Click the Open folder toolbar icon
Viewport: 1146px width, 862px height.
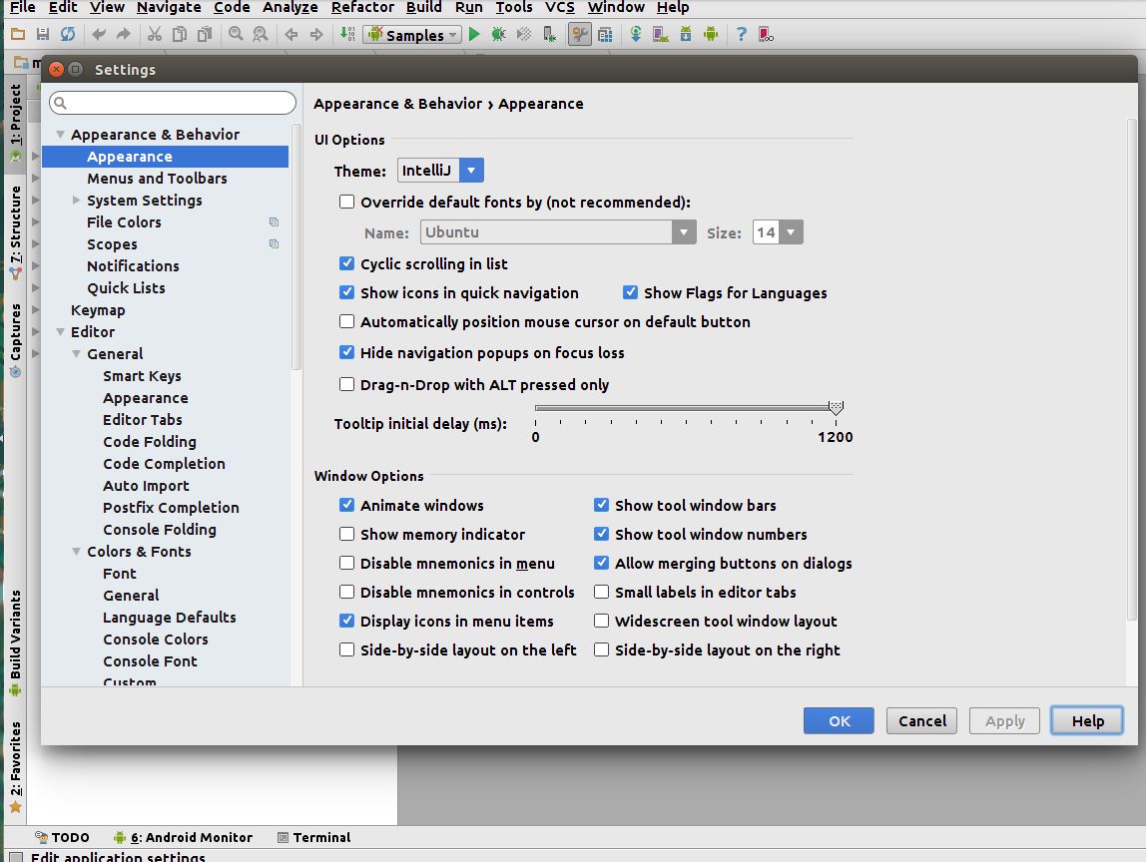(x=18, y=34)
